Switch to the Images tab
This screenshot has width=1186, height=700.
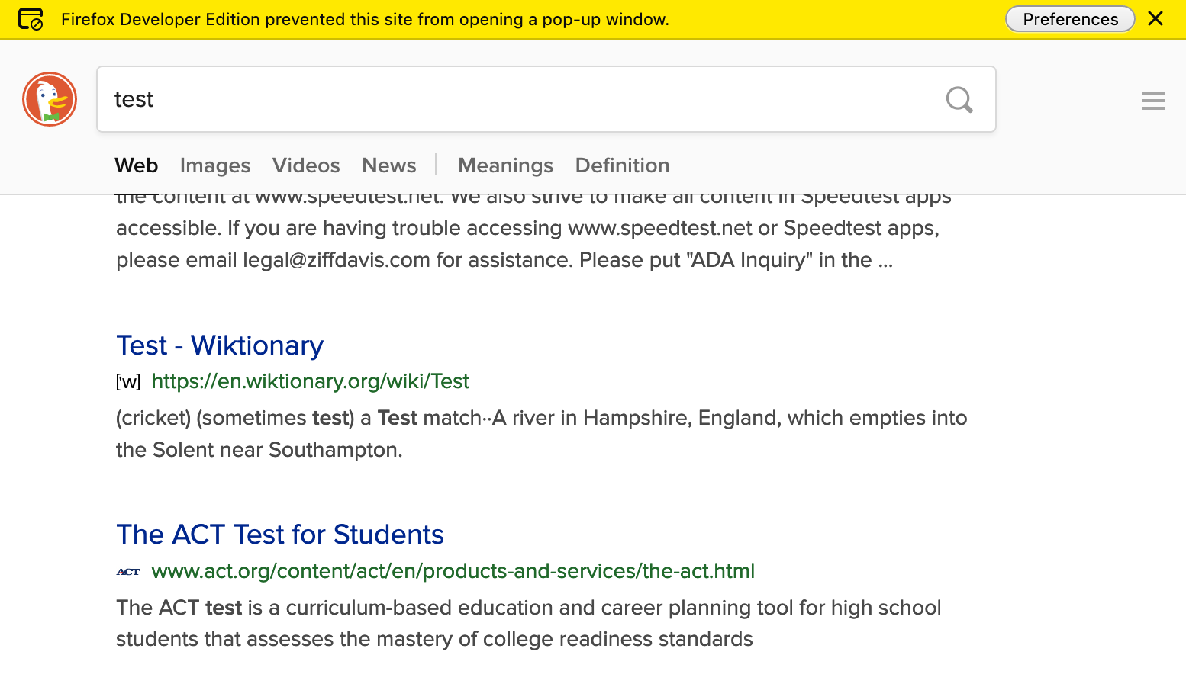click(214, 165)
